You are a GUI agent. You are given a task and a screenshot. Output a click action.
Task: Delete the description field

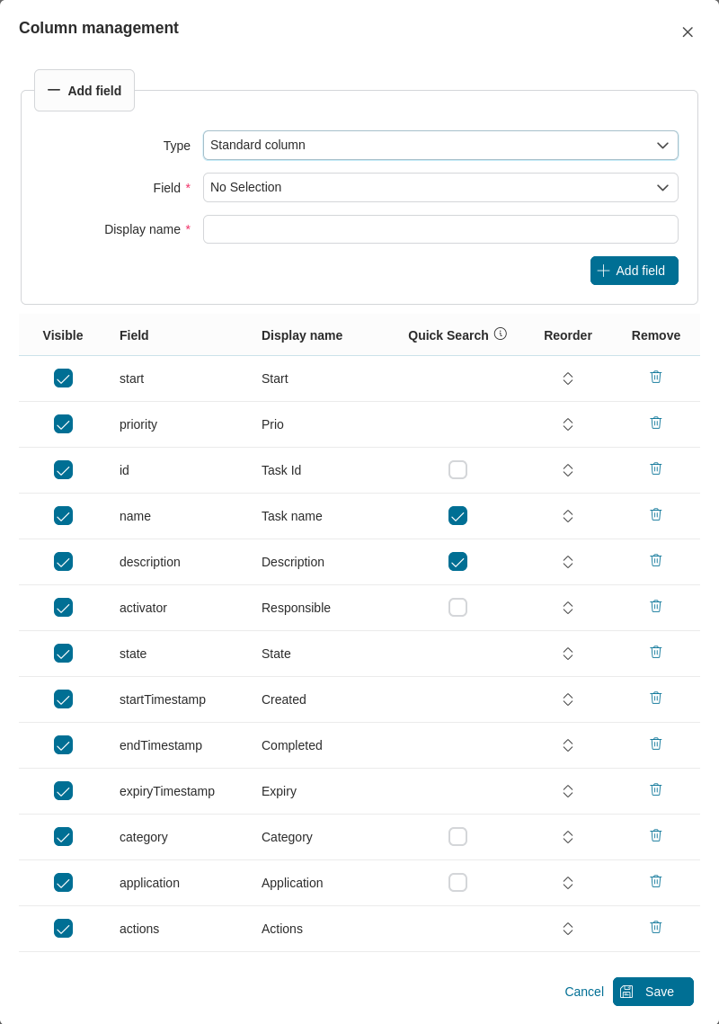[655, 560]
